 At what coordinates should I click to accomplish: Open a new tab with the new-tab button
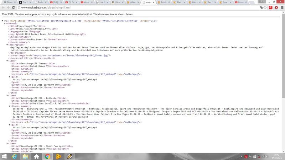tap(252, 2)
